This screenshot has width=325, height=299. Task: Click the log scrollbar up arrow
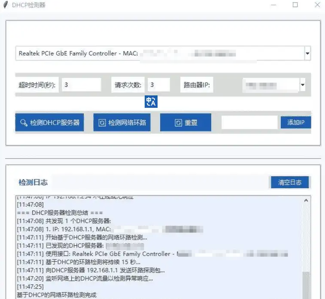pos(306,200)
